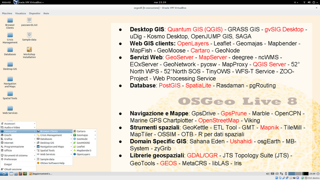The height and width of the screenshot is (180, 320).
Task: Select Esegui in the start menu
Action: pyautogui.click(x=18, y=164)
